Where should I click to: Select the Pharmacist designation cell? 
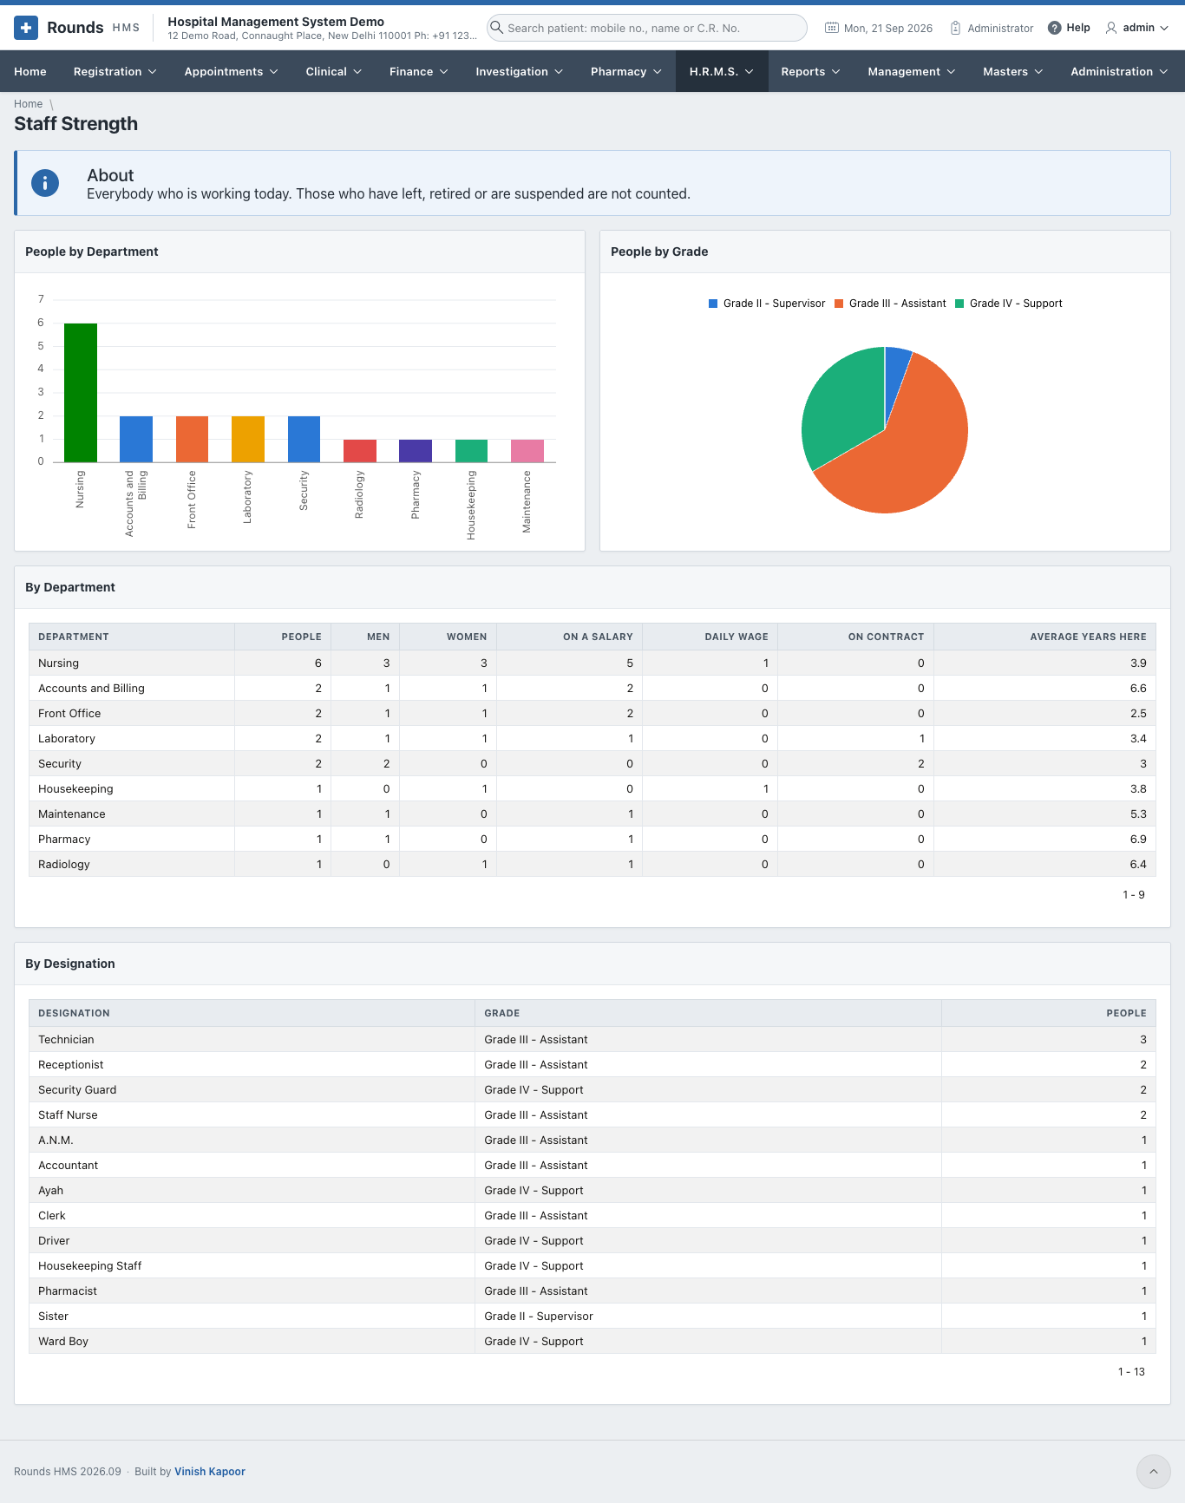252,1291
